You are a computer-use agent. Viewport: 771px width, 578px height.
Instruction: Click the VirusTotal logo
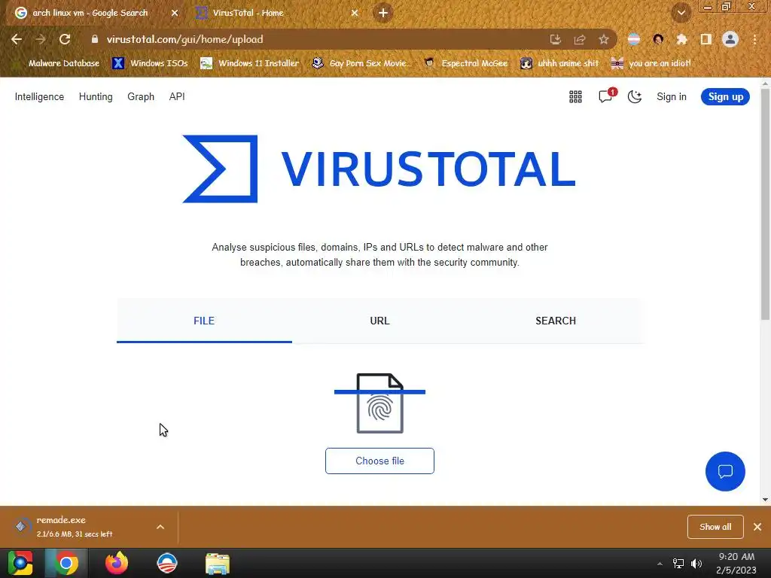379,169
